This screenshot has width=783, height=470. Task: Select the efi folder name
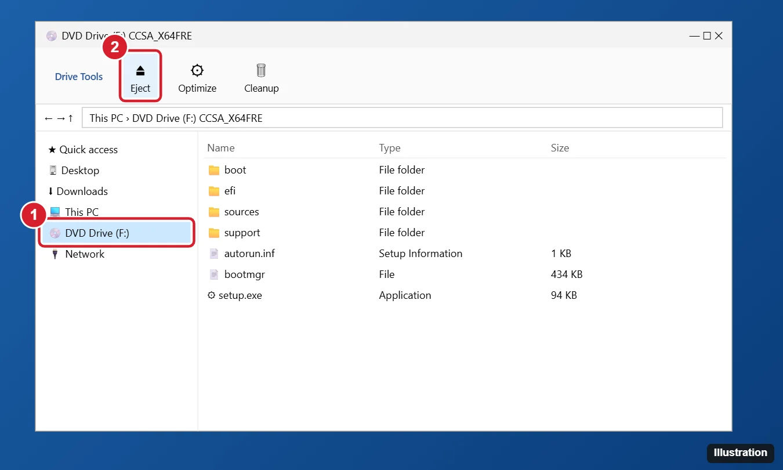tap(230, 191)
